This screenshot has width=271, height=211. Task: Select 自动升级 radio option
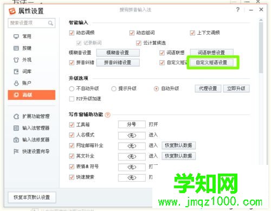[156, 89]
